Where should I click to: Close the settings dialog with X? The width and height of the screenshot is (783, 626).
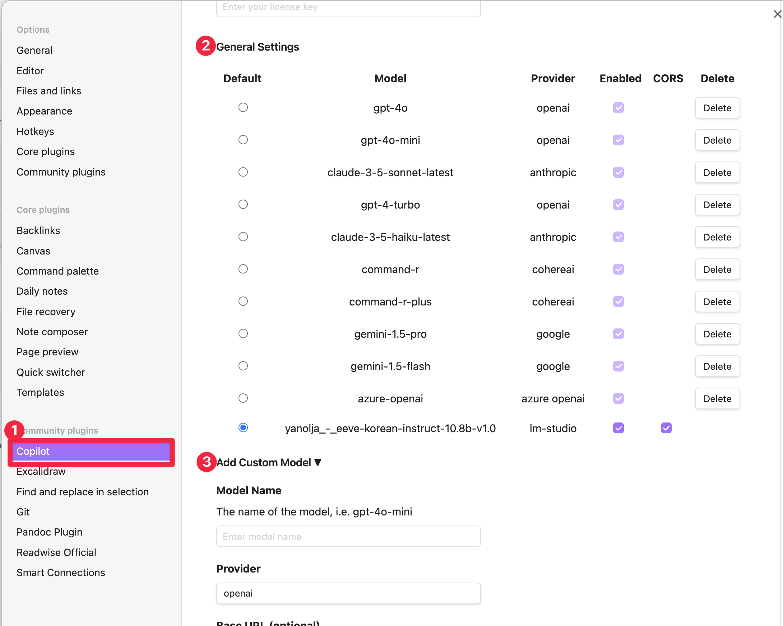777,14
